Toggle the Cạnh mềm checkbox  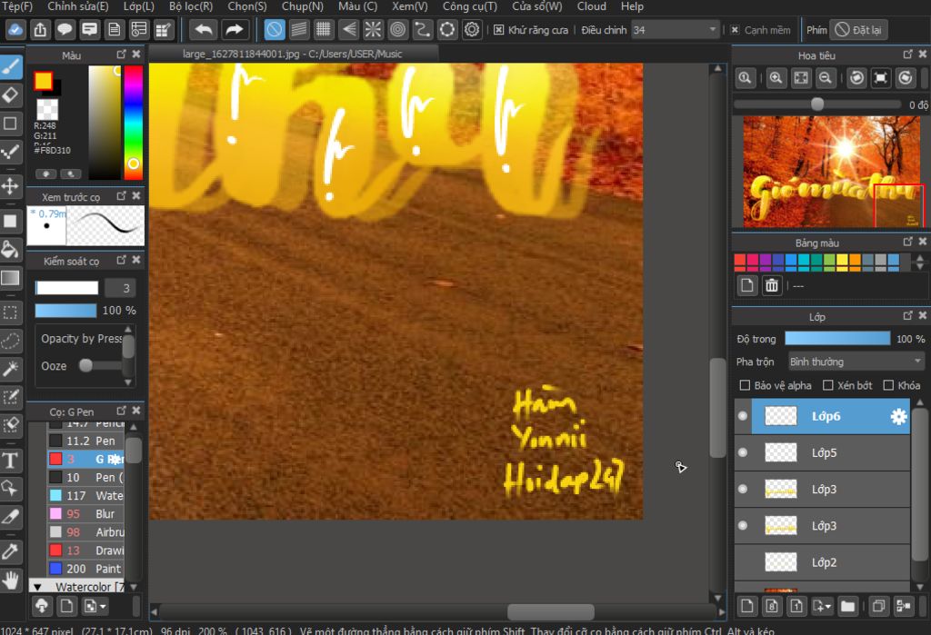tap(735, 30)
